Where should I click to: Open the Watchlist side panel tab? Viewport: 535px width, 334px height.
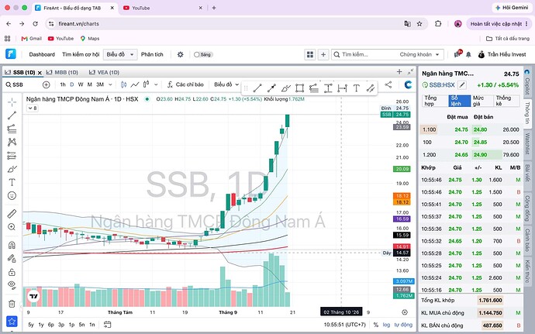527,143
